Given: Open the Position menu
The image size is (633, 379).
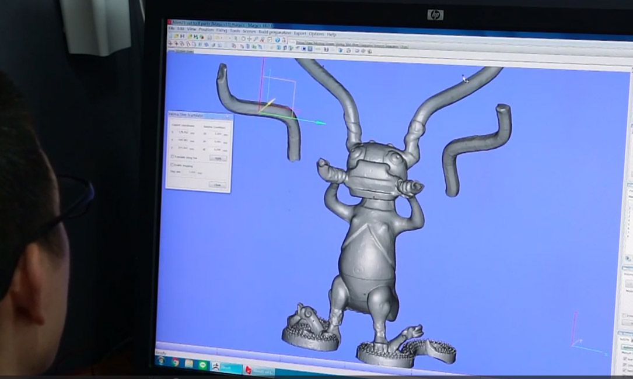Looking at the screenshot, I should [205, 30].
